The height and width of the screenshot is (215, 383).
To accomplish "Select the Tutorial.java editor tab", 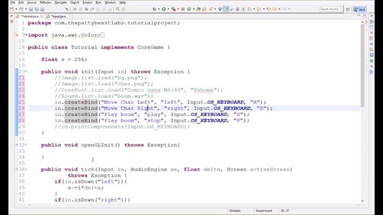I will click(29, 16).
